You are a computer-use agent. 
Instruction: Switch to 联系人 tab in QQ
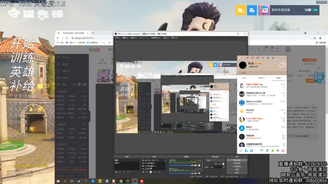coord(262,78)
